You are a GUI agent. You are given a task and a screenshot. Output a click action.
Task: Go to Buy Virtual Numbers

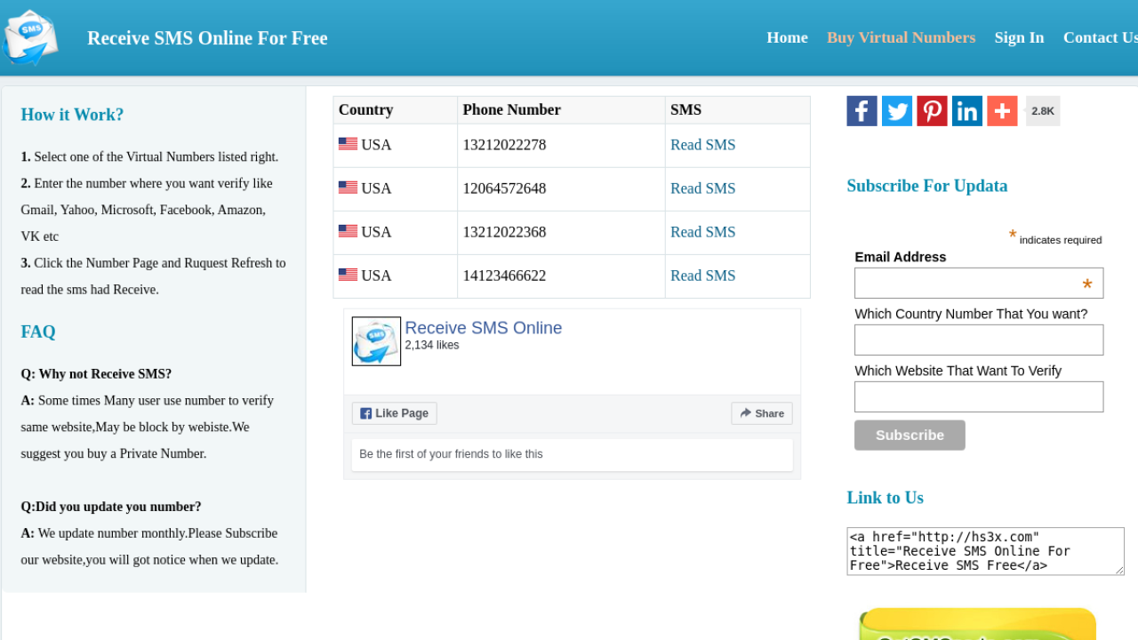[901, 37]
